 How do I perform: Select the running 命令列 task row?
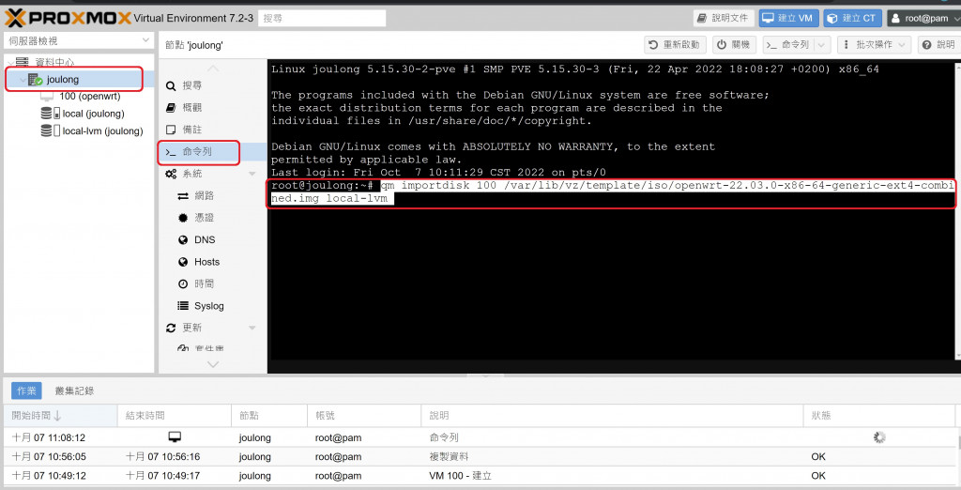[x=480, y=437]
